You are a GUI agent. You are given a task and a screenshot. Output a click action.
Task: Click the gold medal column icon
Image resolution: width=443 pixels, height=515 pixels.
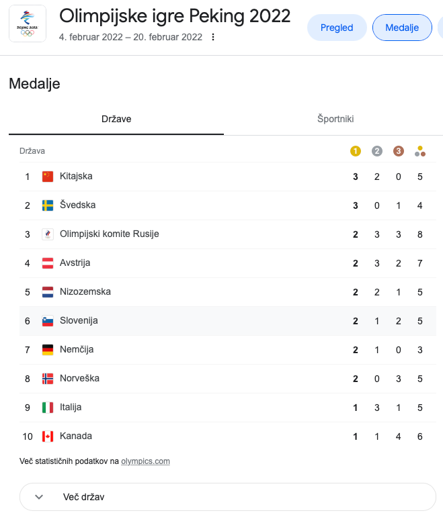click(355, 151)
